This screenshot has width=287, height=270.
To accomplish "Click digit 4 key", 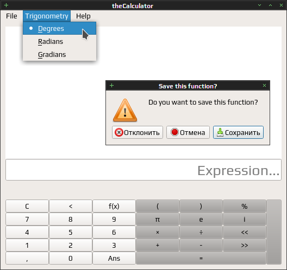I will click(27, 233).
